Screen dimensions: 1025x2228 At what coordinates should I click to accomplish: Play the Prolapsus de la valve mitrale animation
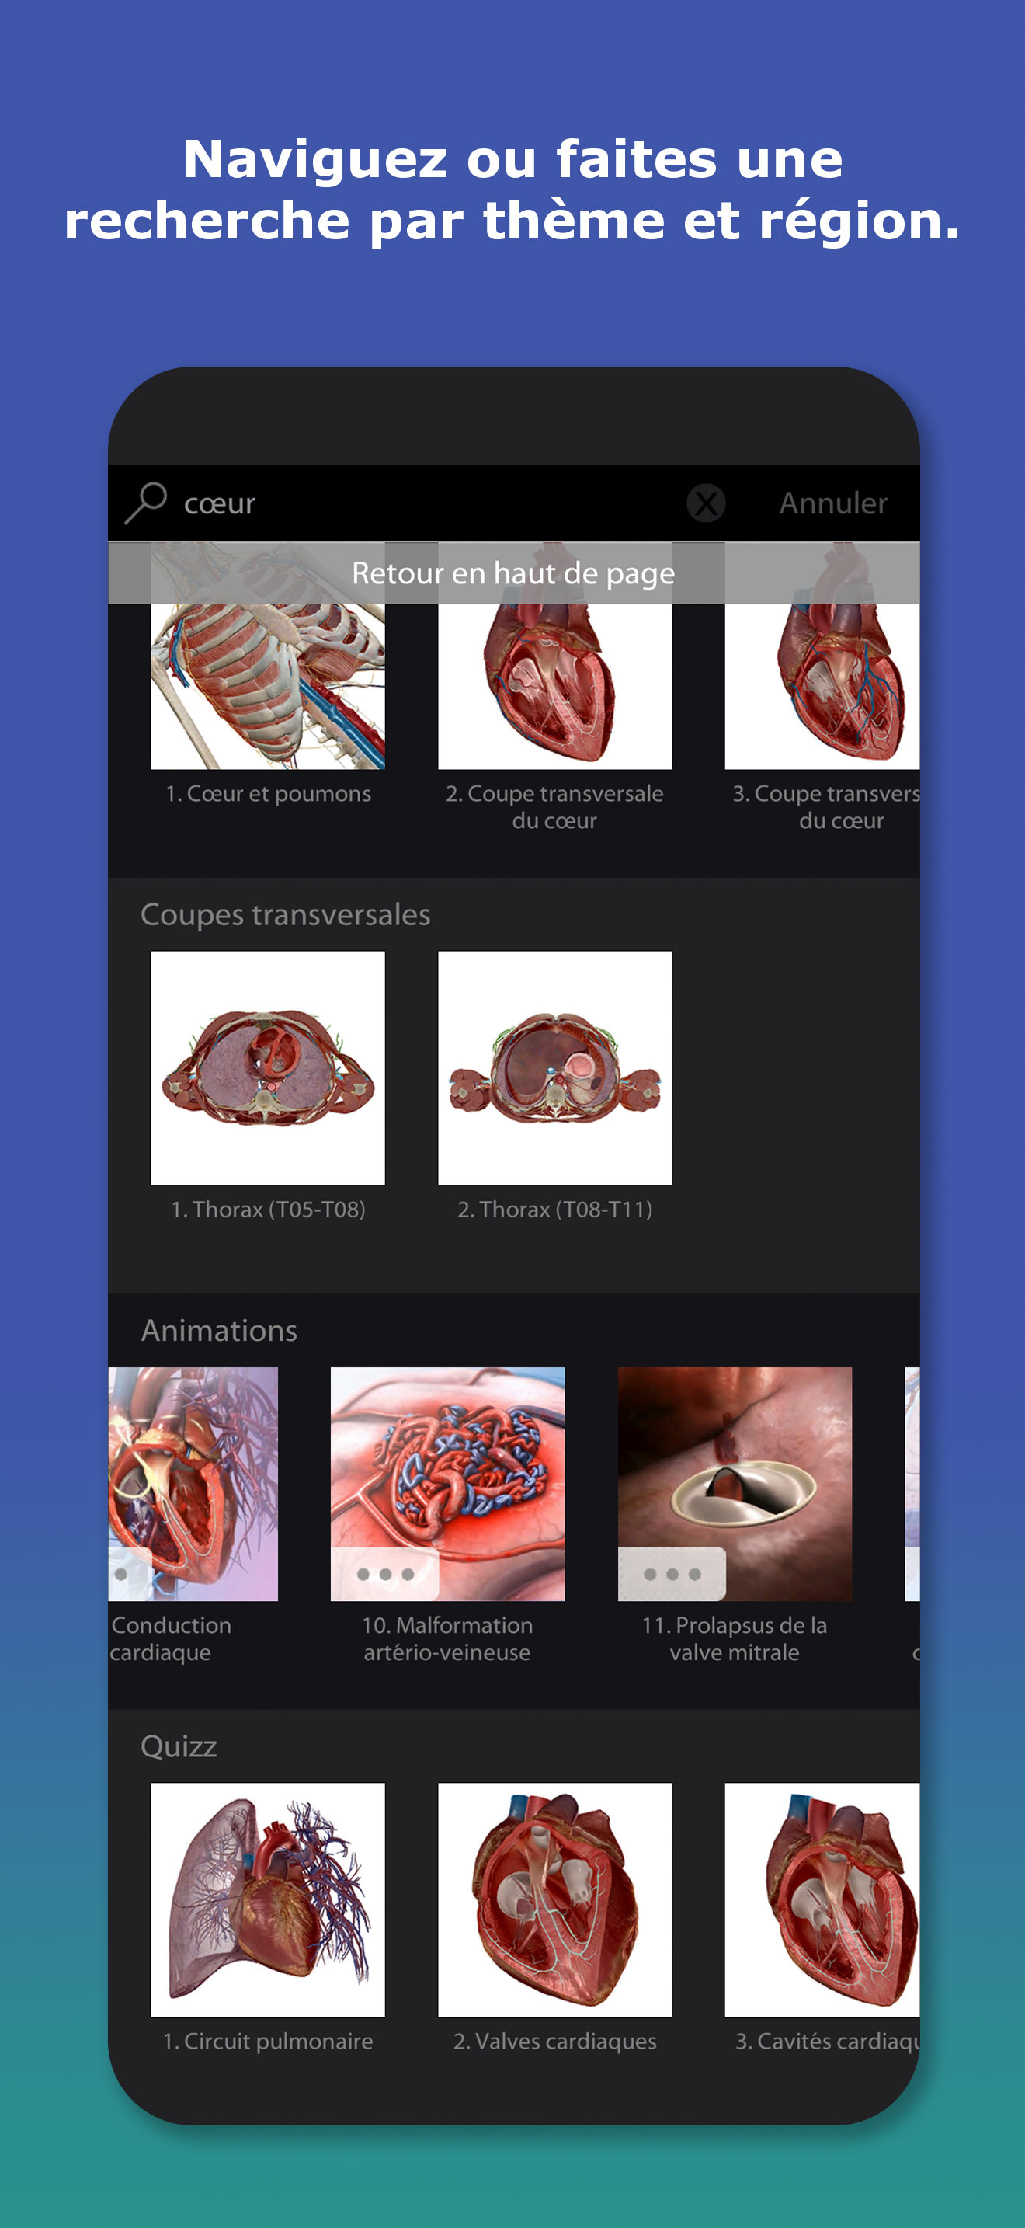[735, 1483]
